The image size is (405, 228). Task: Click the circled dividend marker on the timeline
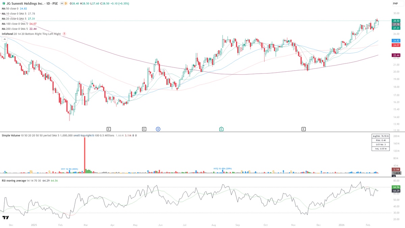coord(158,129)
